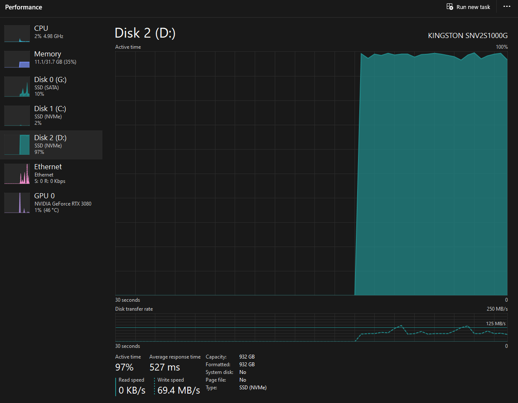This screenshot has width=518, height=403.
Task: Open the three-dot more options menu
Action: click(507, 7)
